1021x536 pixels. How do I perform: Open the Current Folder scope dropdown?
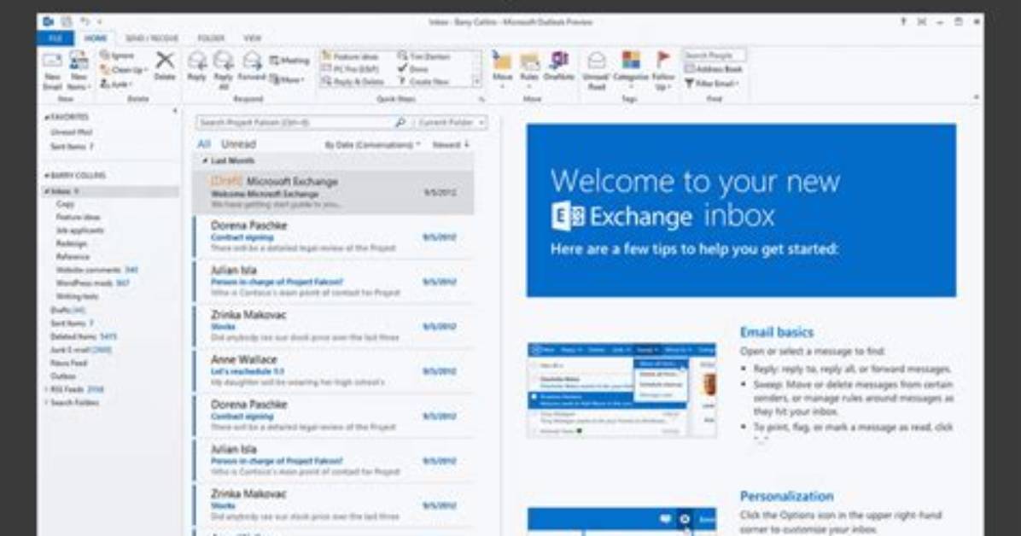pos(450,122)
